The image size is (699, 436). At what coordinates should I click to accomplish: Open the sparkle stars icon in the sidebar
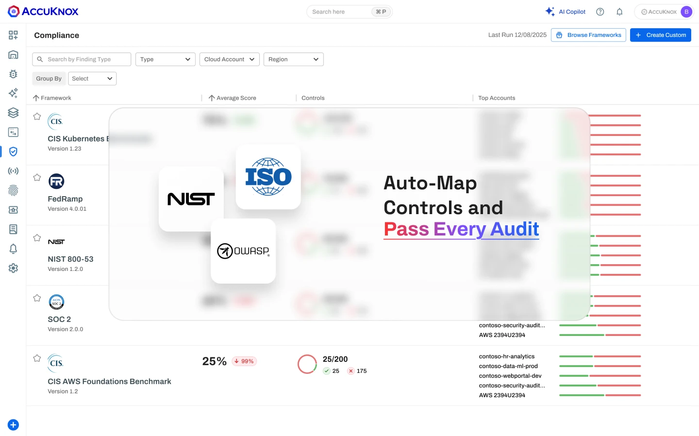(13, 93)
